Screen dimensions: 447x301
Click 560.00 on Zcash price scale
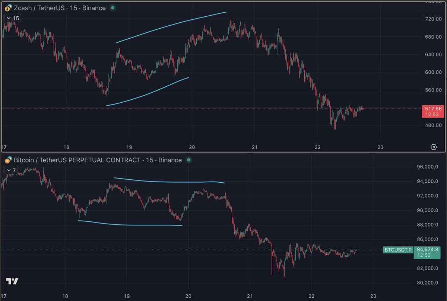(432, 90)
